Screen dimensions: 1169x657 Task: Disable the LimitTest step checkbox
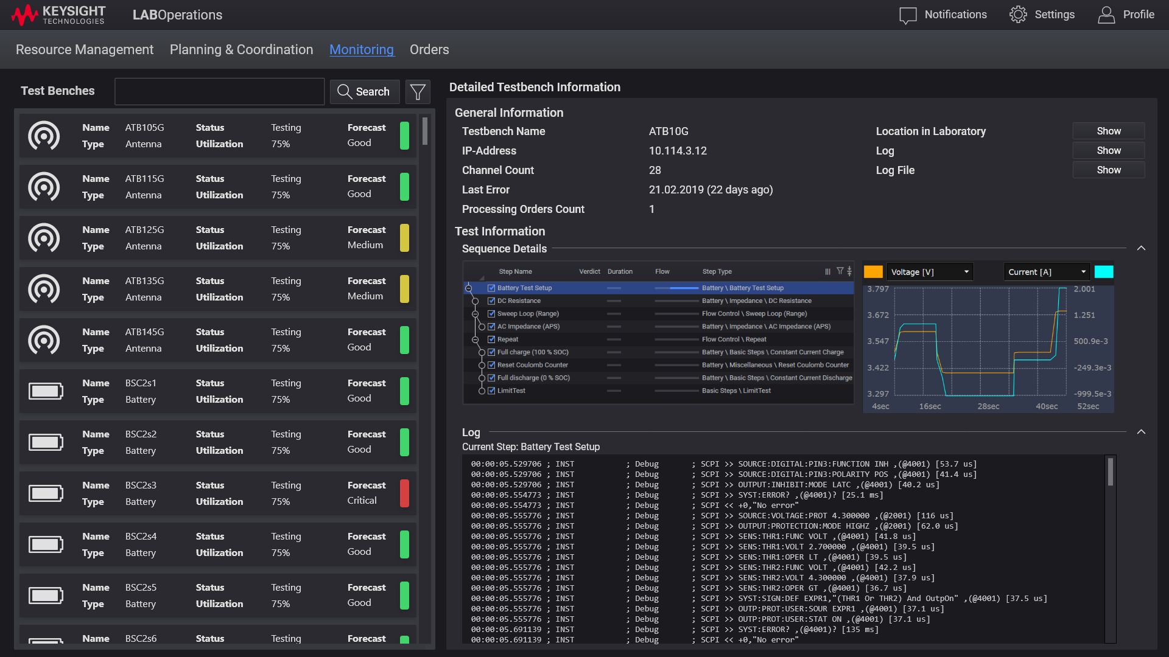491,391
